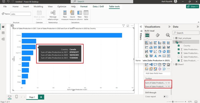Open the Modeling ribbon tab
This screenshot has height=103, width=200.
(38, 6)
